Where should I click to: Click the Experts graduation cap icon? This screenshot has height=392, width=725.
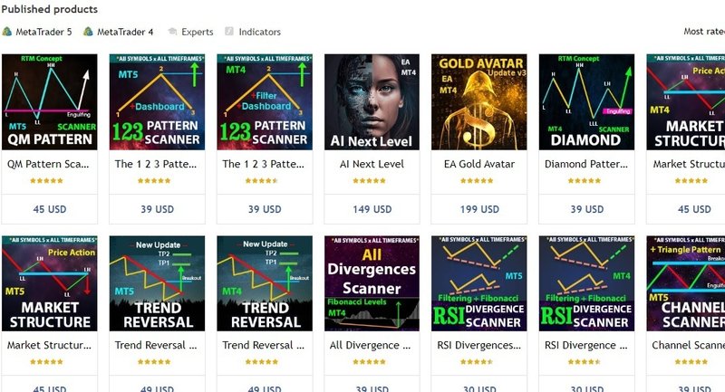(172, 32)
